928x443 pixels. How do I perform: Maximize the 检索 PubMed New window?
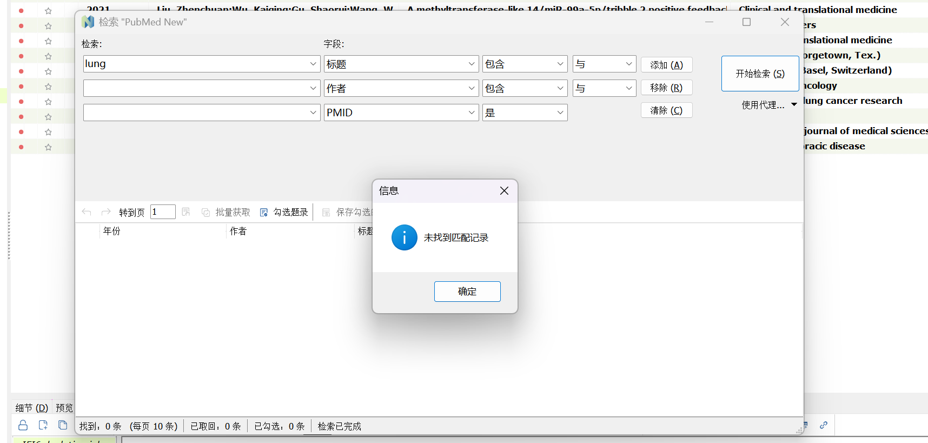[x=747, y=22]
